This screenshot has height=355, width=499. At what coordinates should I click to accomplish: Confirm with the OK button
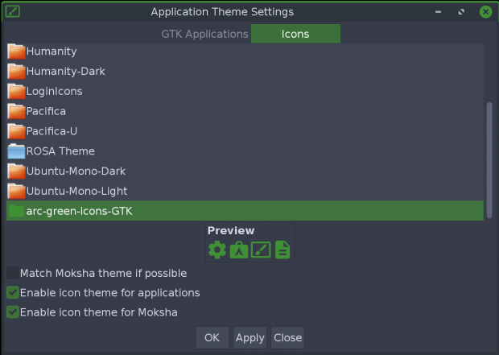click(212, 337)
